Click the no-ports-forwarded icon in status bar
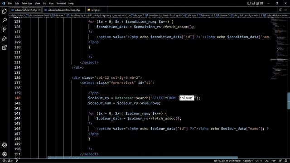This screenshot has width=290, height=163. 17,161
